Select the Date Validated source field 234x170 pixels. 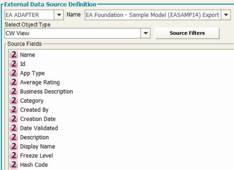[39, 128]
